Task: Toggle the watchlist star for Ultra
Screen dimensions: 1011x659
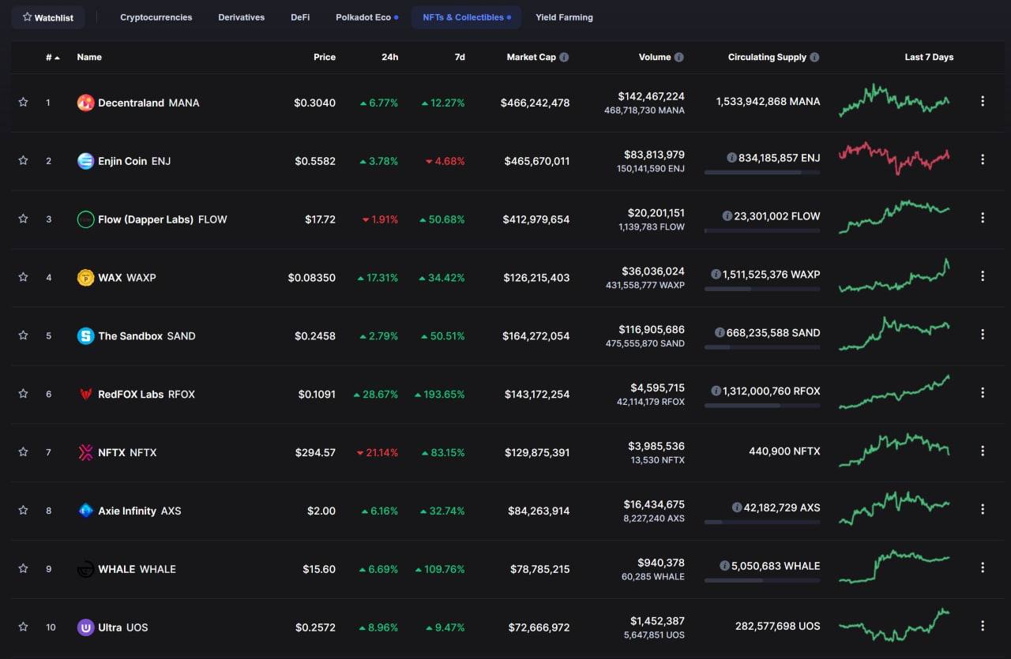Action: (23, 627)
